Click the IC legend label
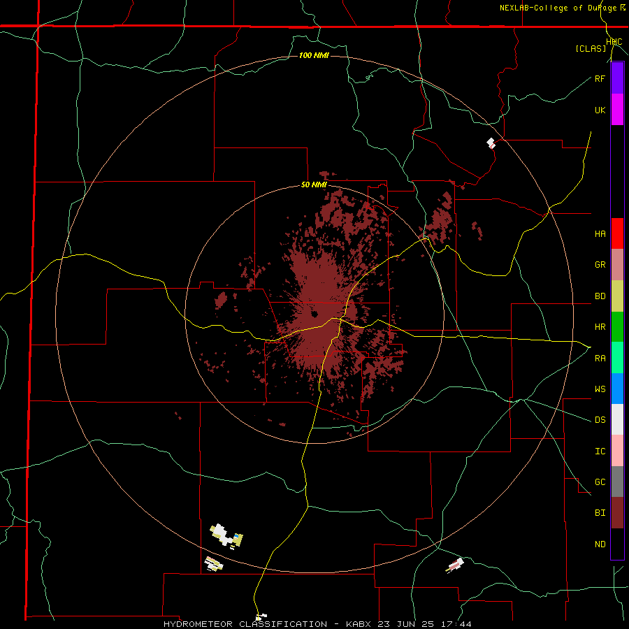 point(600,451)
